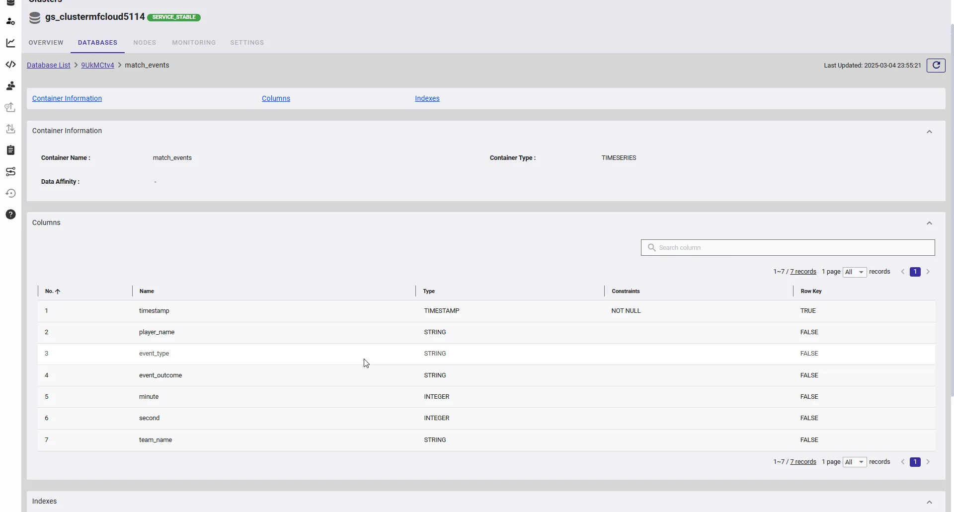The image size is (954, 512).
Task: Open the chart monitoring icon in sidebar
Action: pos(10,43)
